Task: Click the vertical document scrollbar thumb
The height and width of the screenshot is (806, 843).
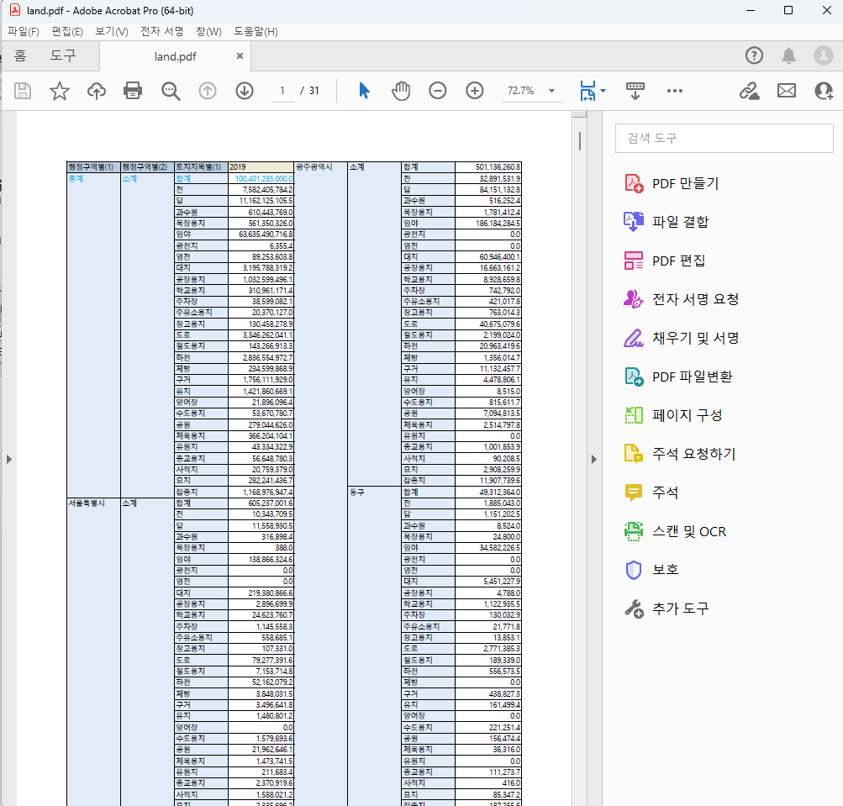Action: (580, 141)
